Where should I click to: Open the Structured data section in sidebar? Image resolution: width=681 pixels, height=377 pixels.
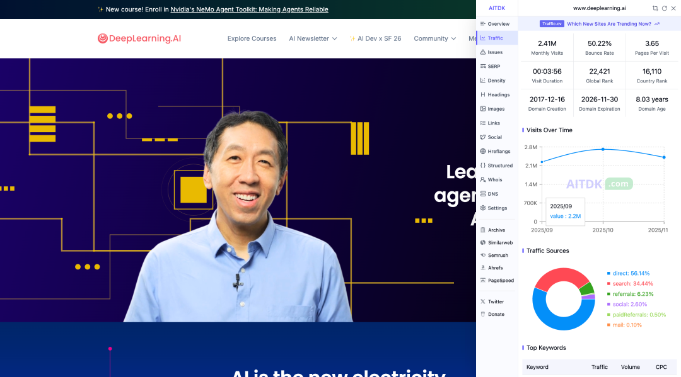point(497,166)
